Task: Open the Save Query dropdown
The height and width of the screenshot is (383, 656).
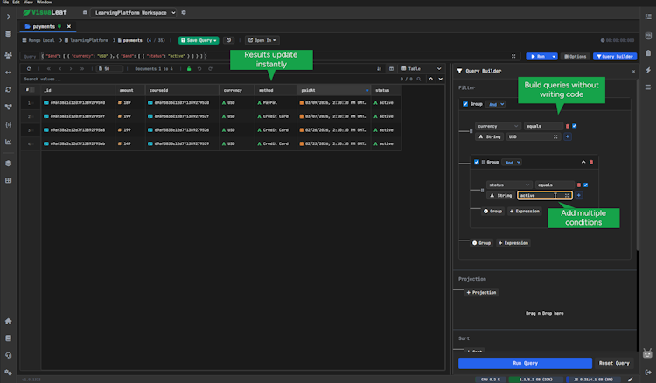Action: pyautogui.click(x=199, y=40)
